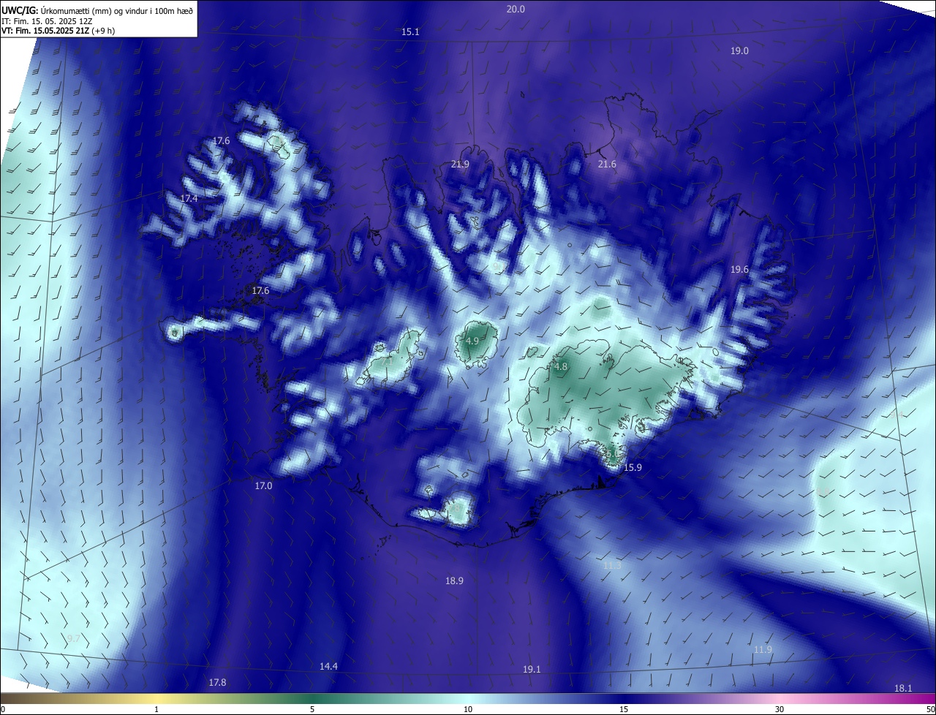Click the 30 tick on the color scale
Viewport: 936px width, 715px height.
780,709
